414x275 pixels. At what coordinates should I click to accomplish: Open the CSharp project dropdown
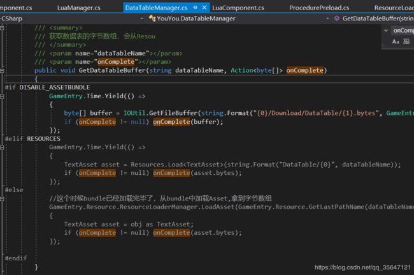tap(142, 19)
